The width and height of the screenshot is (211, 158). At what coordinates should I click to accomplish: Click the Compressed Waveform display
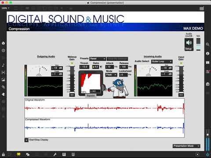[105, 128]
